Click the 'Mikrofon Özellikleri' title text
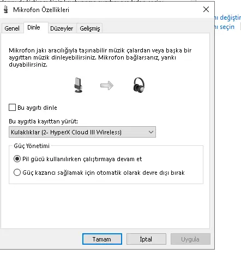Viewport: 241px width, 260px height. tap(41, 10)
